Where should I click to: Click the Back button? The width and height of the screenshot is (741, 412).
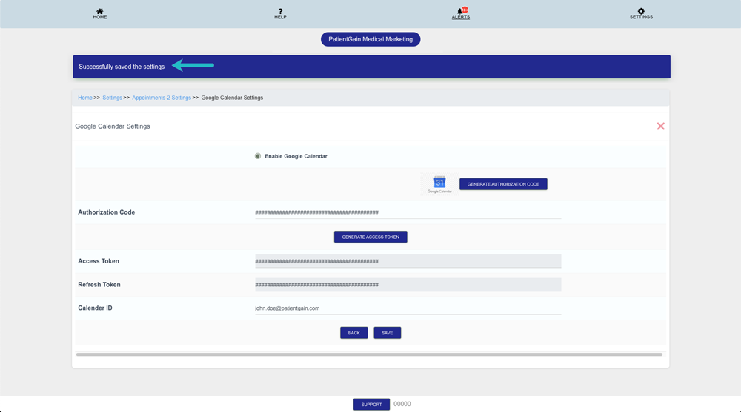tap(354, 333)
